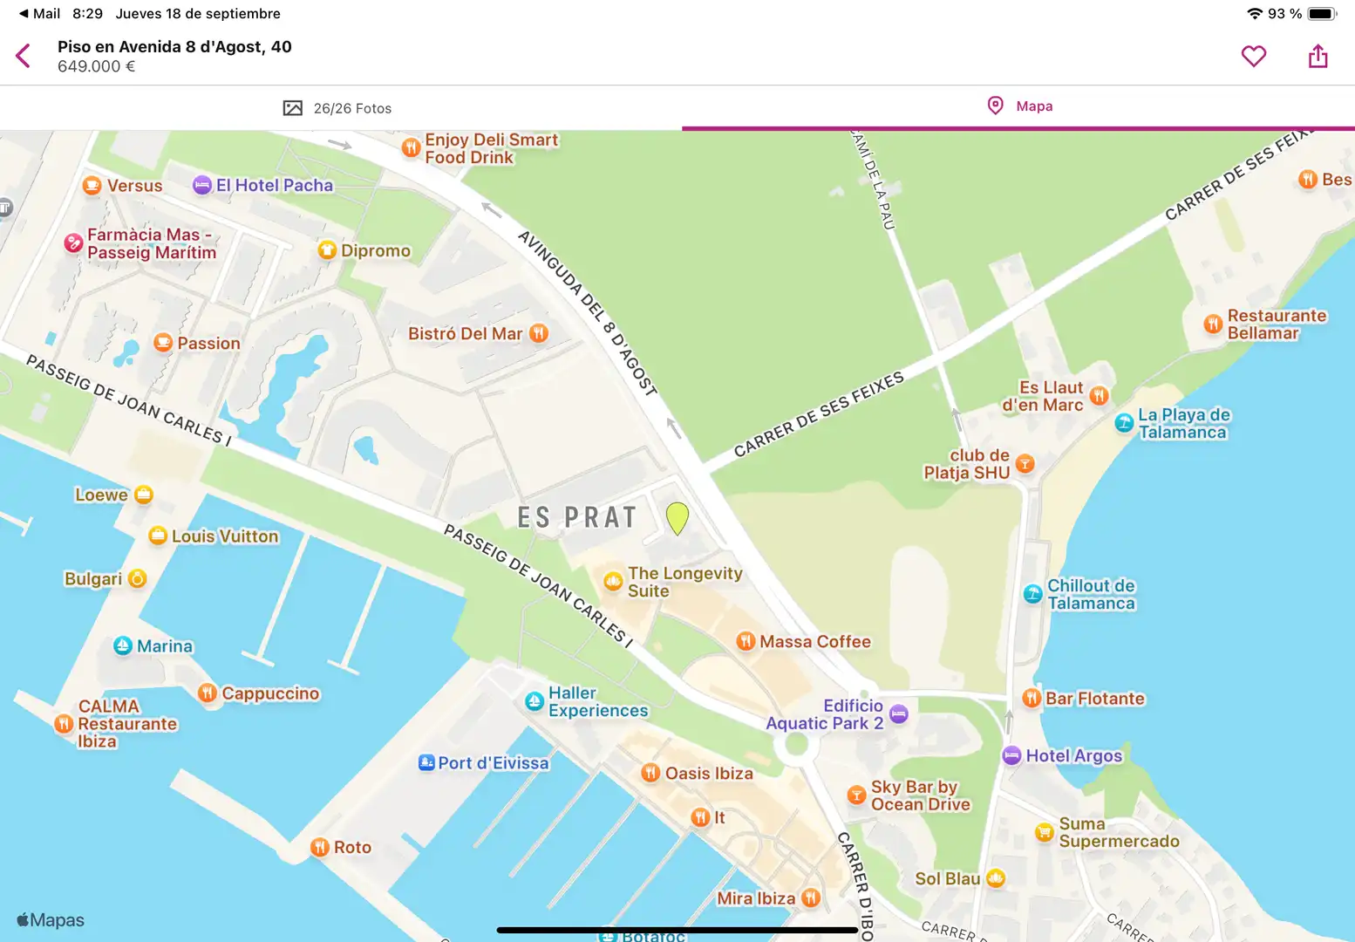Tap the yellow property location pin

tap(677, 518)
